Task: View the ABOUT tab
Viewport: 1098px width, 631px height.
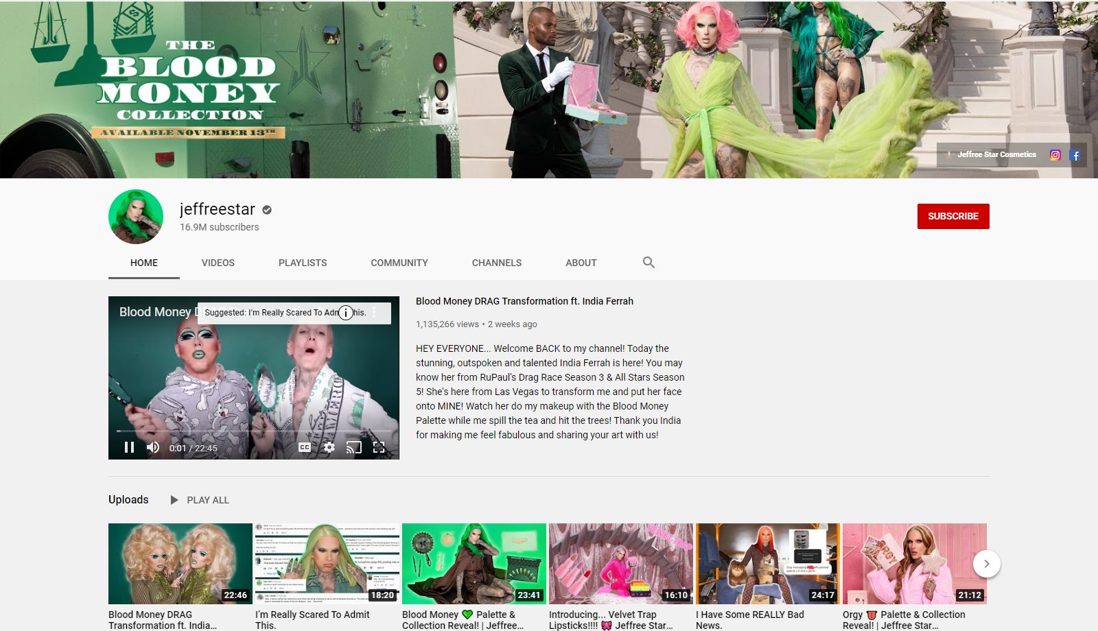Action: (581, 263)
